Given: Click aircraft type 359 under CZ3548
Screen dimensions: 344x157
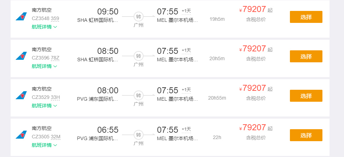Looking at the screenshot, I should 55,19.
